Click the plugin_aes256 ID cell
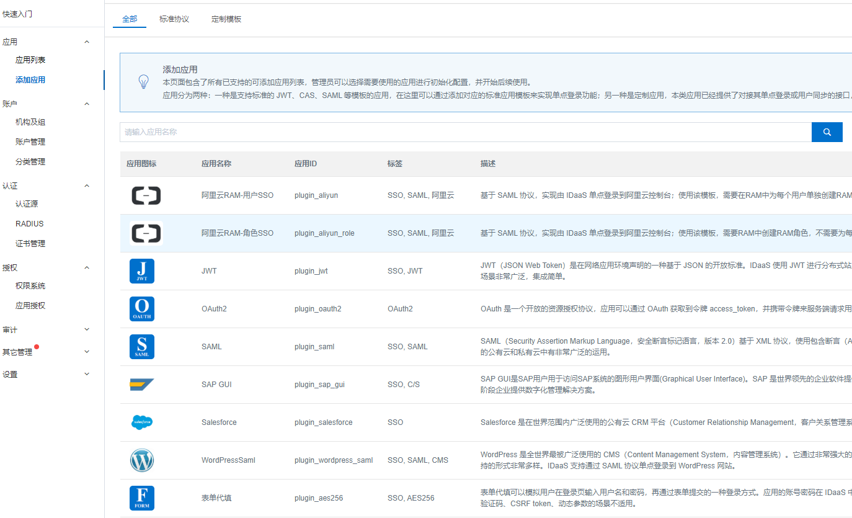Image resolution: width=852 pixels, height=518 pixels. click(319, 498)
